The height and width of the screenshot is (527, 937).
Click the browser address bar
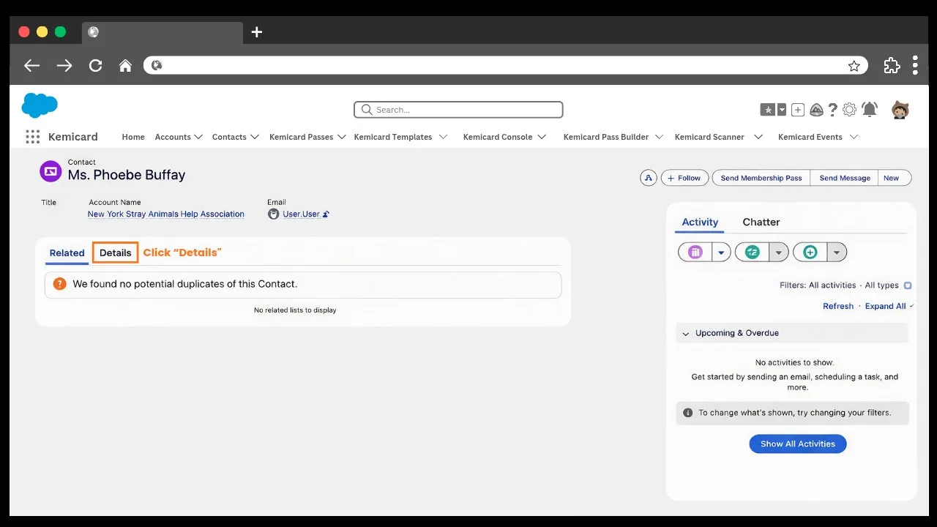(x=505, y=66)
